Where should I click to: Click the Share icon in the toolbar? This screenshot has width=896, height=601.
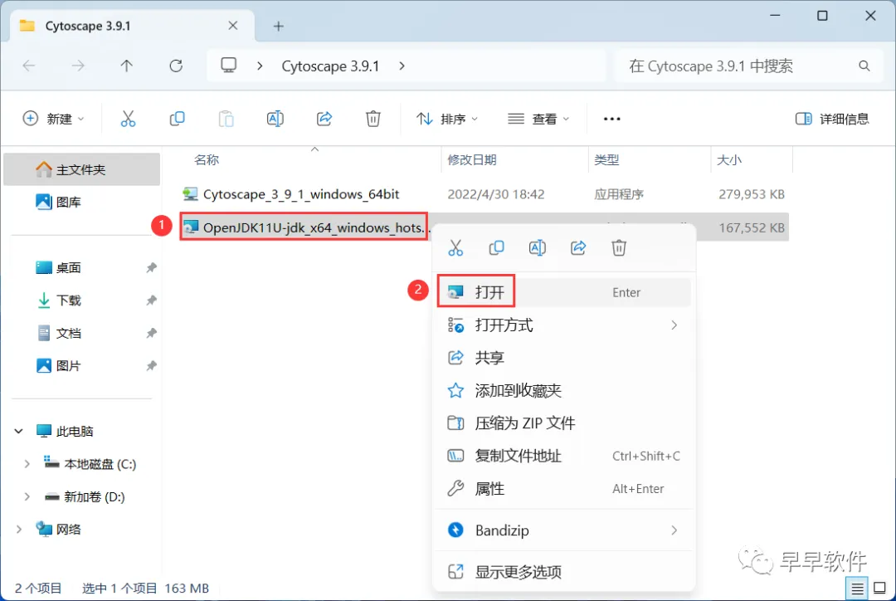pos(324,119)
